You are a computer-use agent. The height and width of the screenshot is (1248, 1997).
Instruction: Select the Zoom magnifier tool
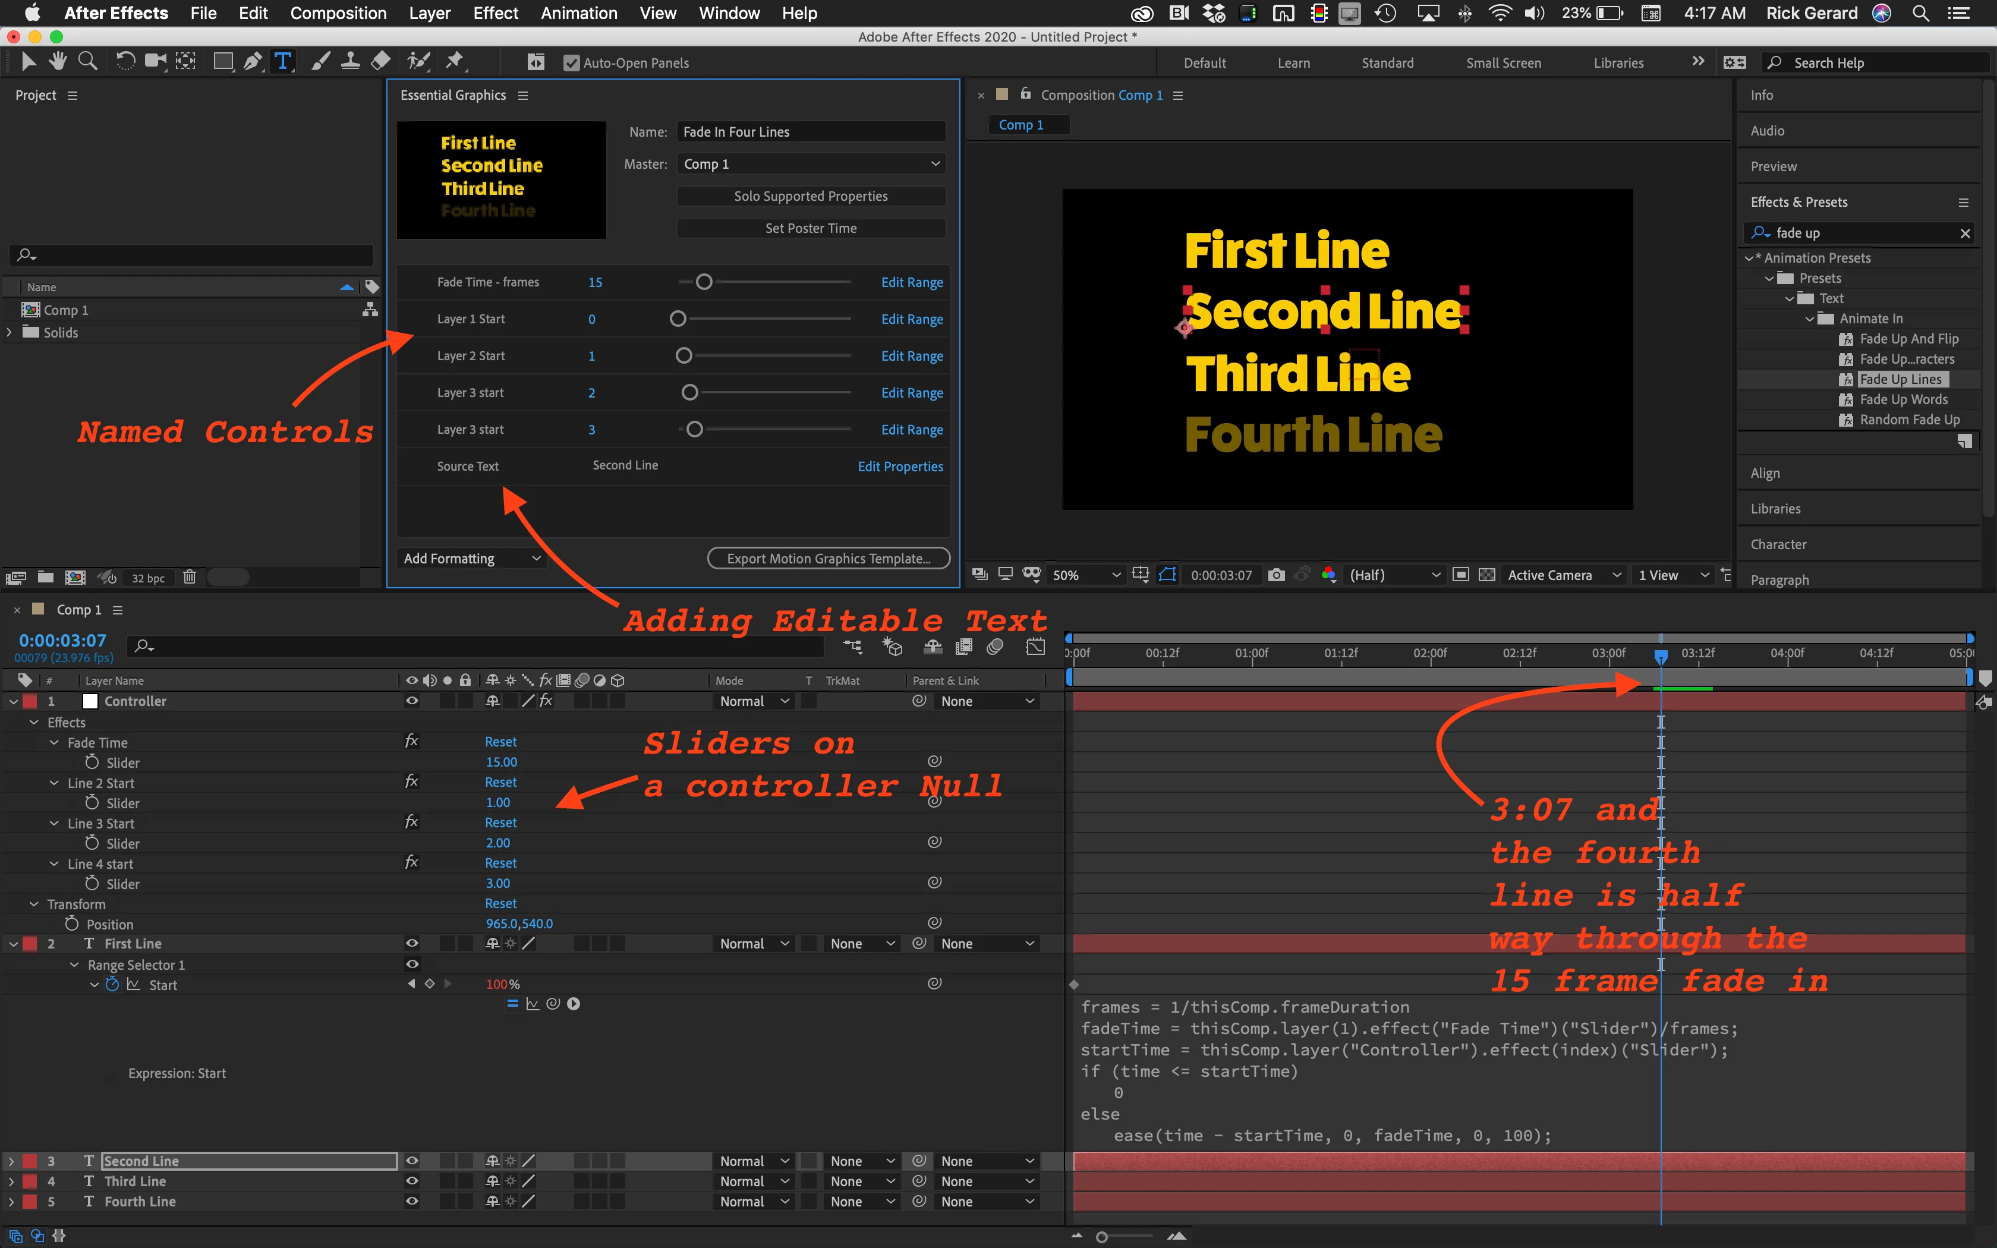click(87, 62)
